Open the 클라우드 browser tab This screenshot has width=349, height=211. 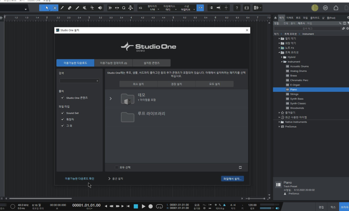pos(315,18)
